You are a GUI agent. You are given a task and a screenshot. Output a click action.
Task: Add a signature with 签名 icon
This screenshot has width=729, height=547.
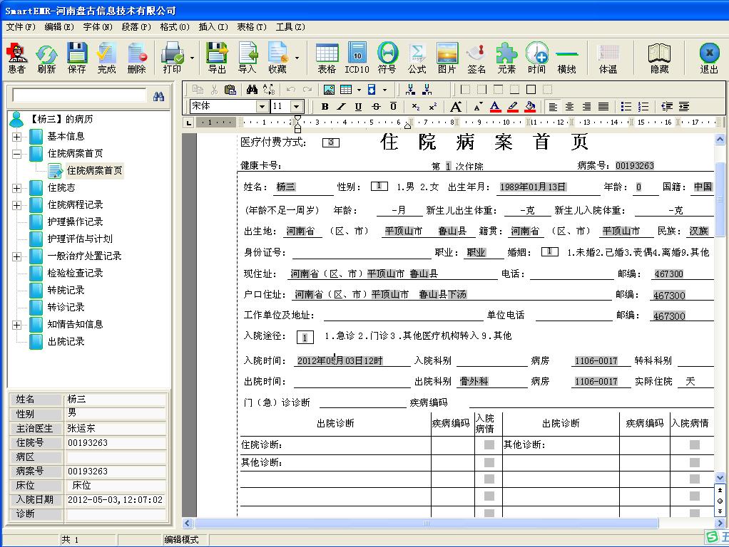coord(476,58)
